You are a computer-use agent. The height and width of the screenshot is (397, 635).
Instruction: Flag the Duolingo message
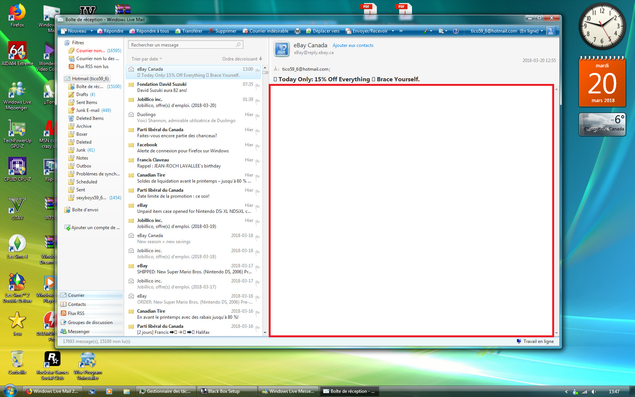tap(258, 116)
